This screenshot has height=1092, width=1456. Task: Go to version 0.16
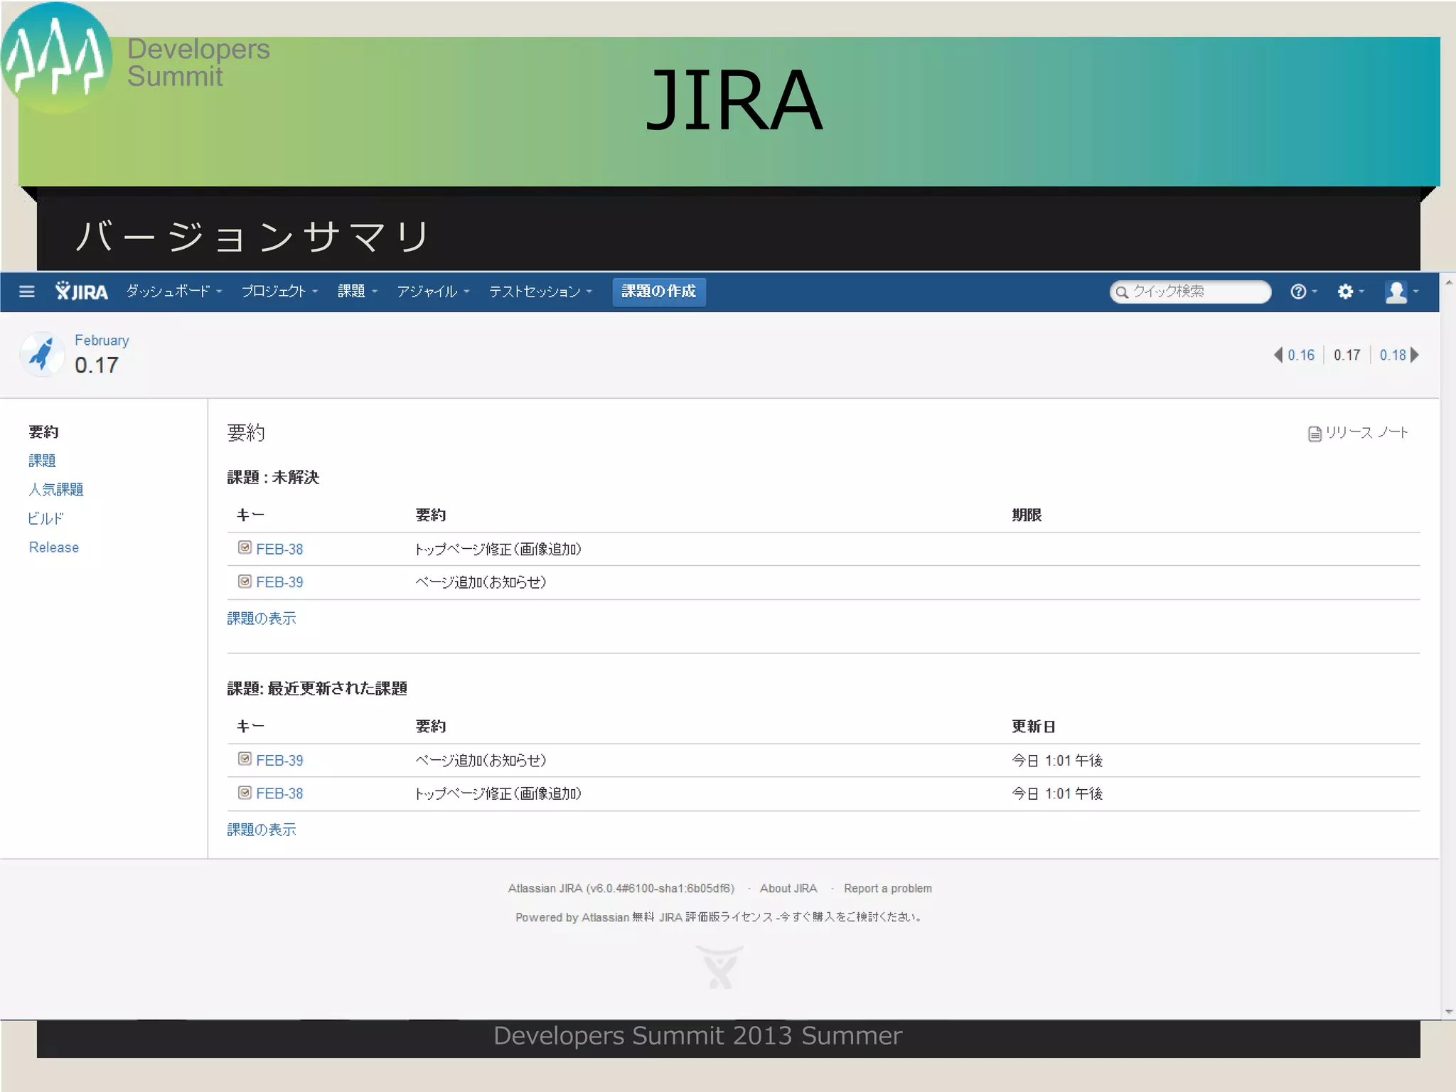click(1301, 355)
